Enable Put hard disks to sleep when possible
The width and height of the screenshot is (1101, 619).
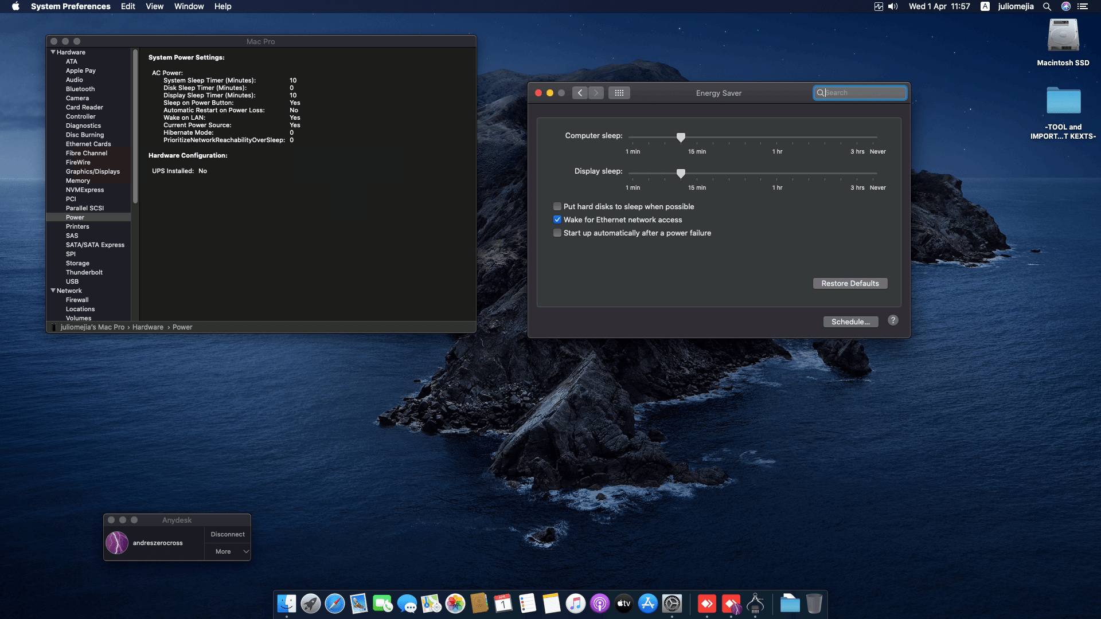tap(557, 206)
